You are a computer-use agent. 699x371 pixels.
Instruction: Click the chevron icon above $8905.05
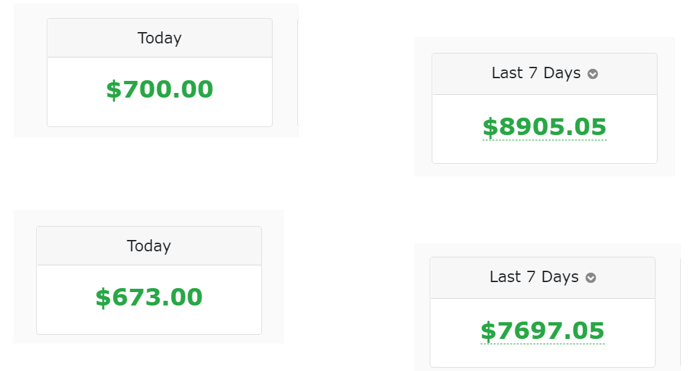click(x=593, y=74)
